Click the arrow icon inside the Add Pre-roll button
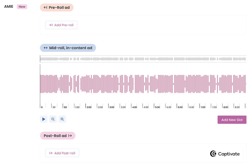The image size is (252, 168). click(51, 25)
